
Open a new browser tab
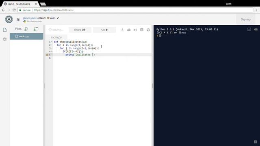[x=43, y=4]
